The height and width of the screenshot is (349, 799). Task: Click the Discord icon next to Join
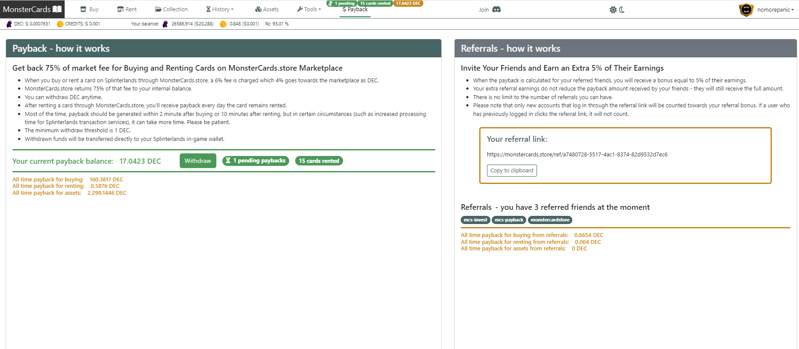(496, 9)
